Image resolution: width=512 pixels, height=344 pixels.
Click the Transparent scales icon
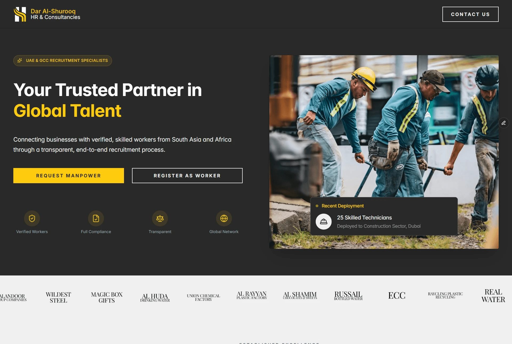coord(160,218)
